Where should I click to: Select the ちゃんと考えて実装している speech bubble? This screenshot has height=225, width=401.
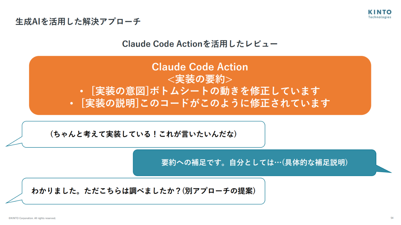pos(143,134)
